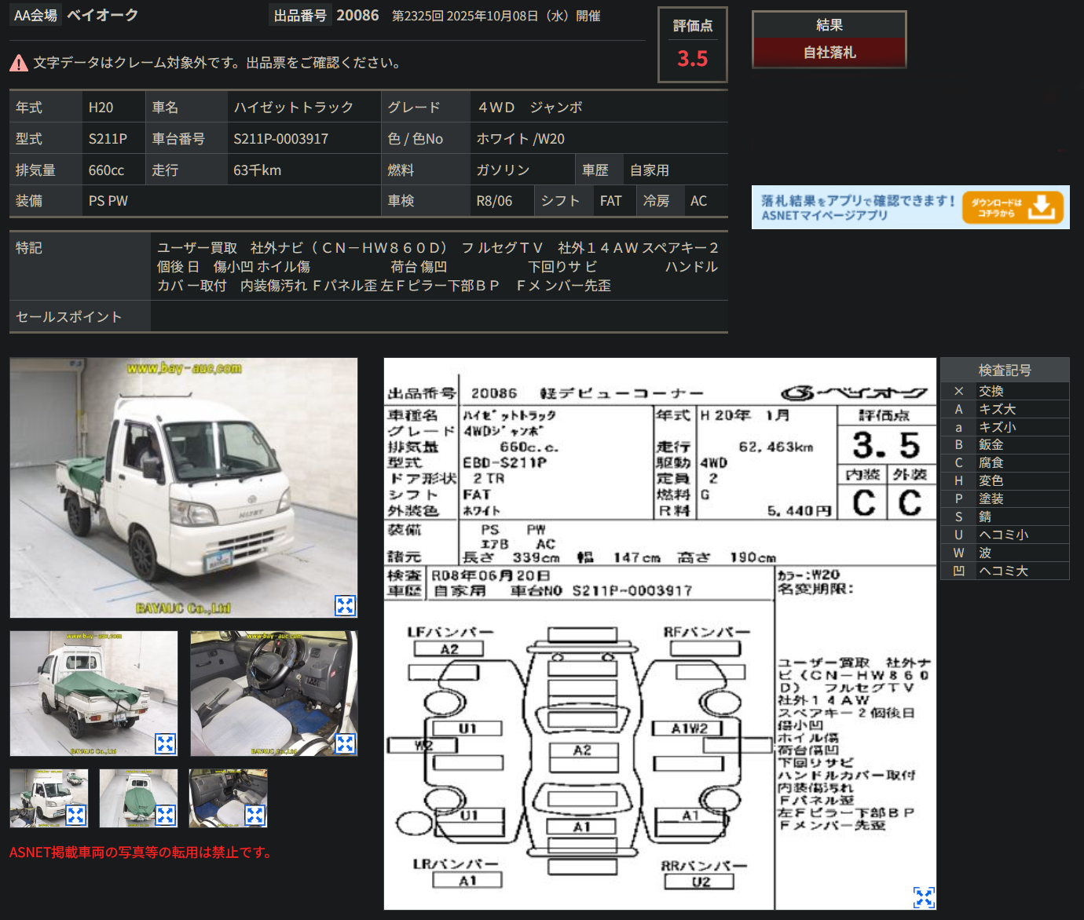Click the history value 自家用
The image size is (1084, 920).
(x=650, y=170)
